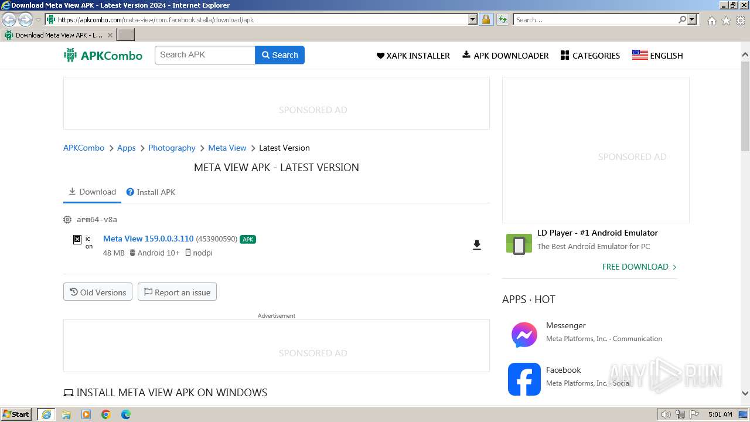This screenshot has height=422, width=750.
Task: Click Meta View 159.0.0.3.110 link
Action: 148,239
